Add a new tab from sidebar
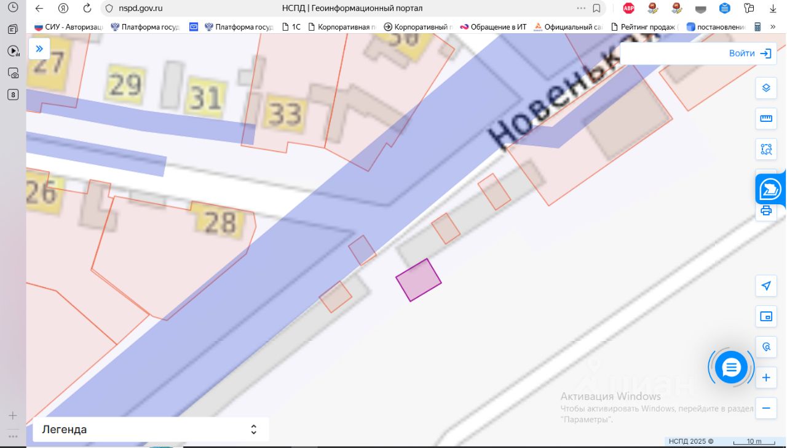Viewport: 787px width, 448px height. (x=13, y=415)
